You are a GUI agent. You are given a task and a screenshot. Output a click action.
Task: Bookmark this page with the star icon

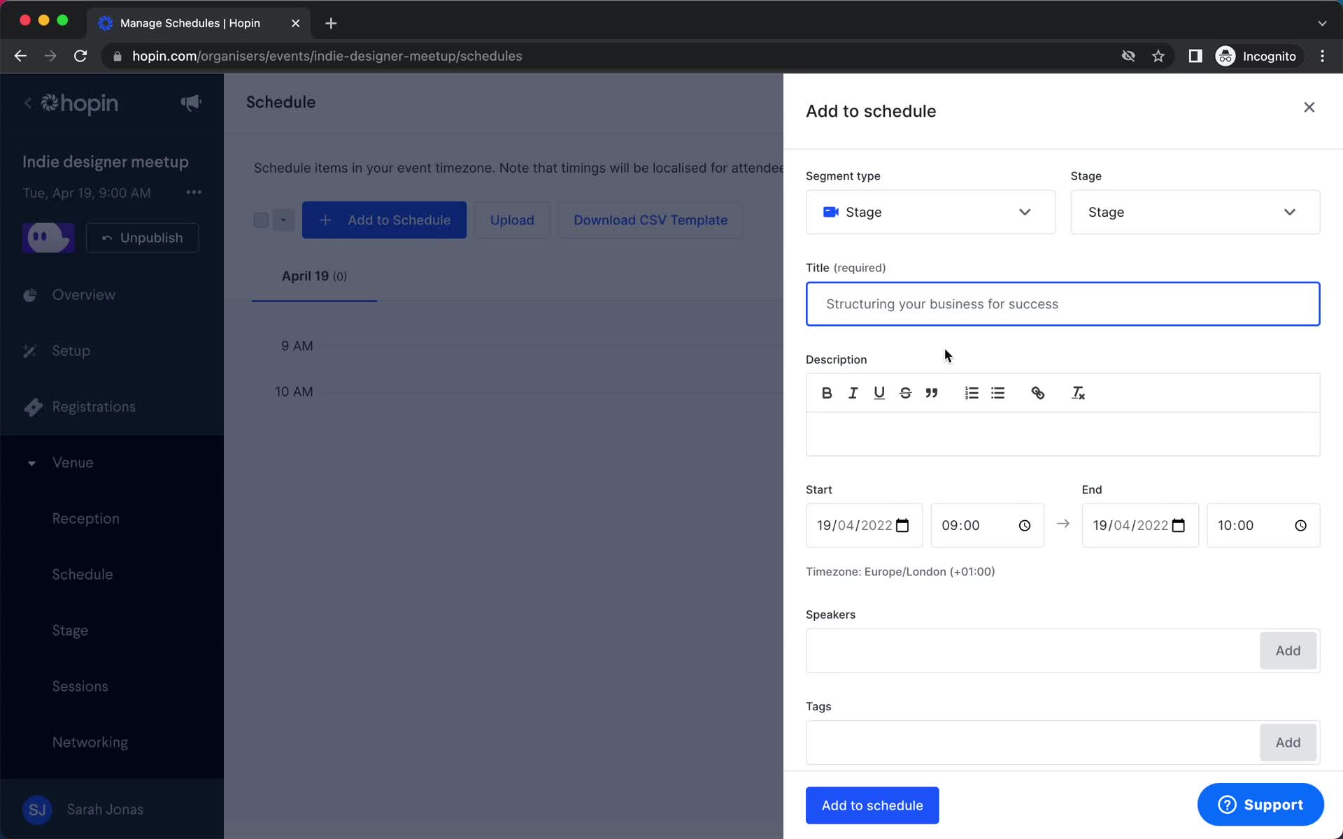[x=1158, y=56]
